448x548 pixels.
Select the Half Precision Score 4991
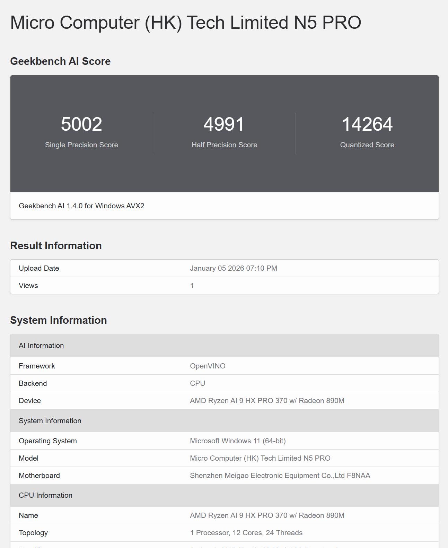[x=224, y=124]
